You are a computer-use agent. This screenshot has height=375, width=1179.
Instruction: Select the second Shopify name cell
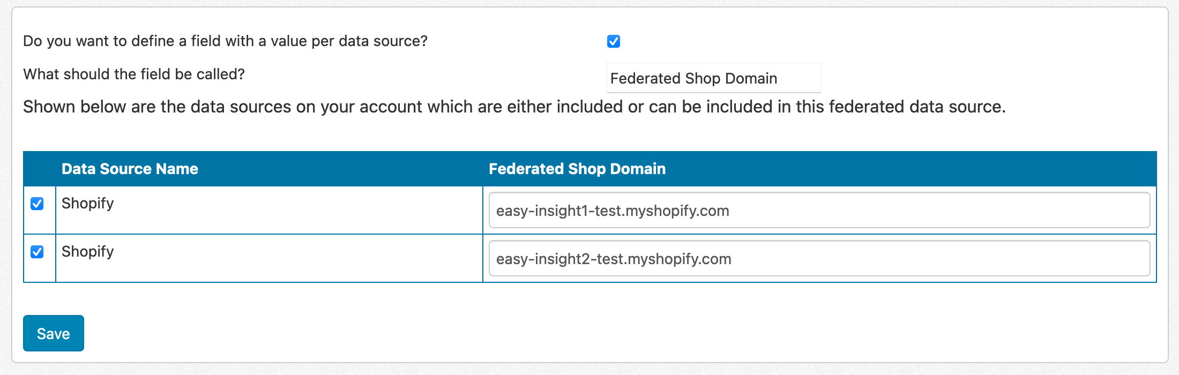click(88, 252)
